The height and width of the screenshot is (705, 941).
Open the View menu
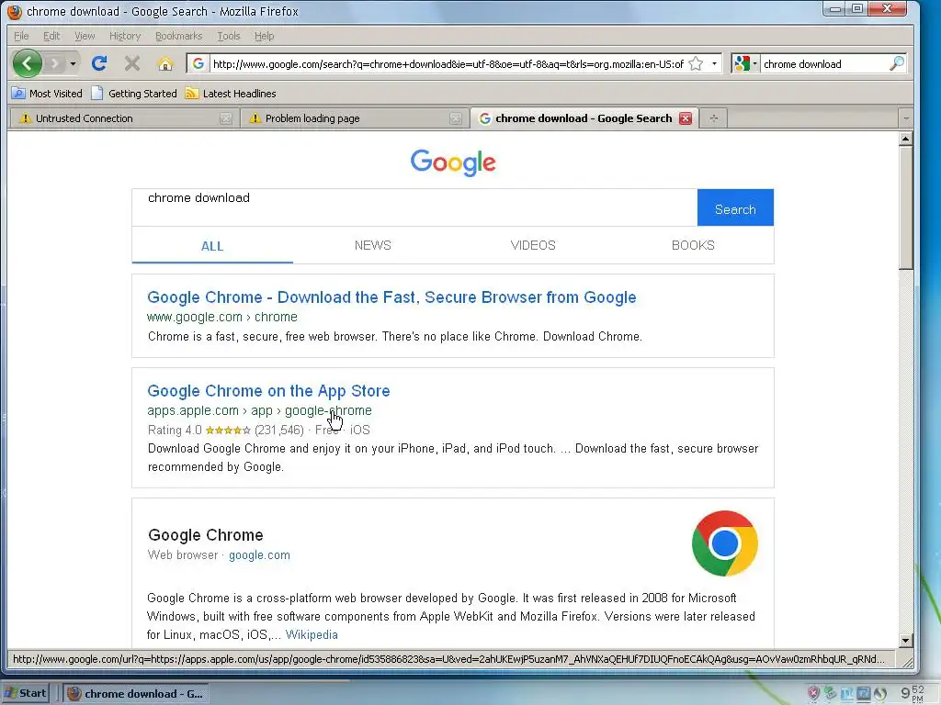[85, 36]
